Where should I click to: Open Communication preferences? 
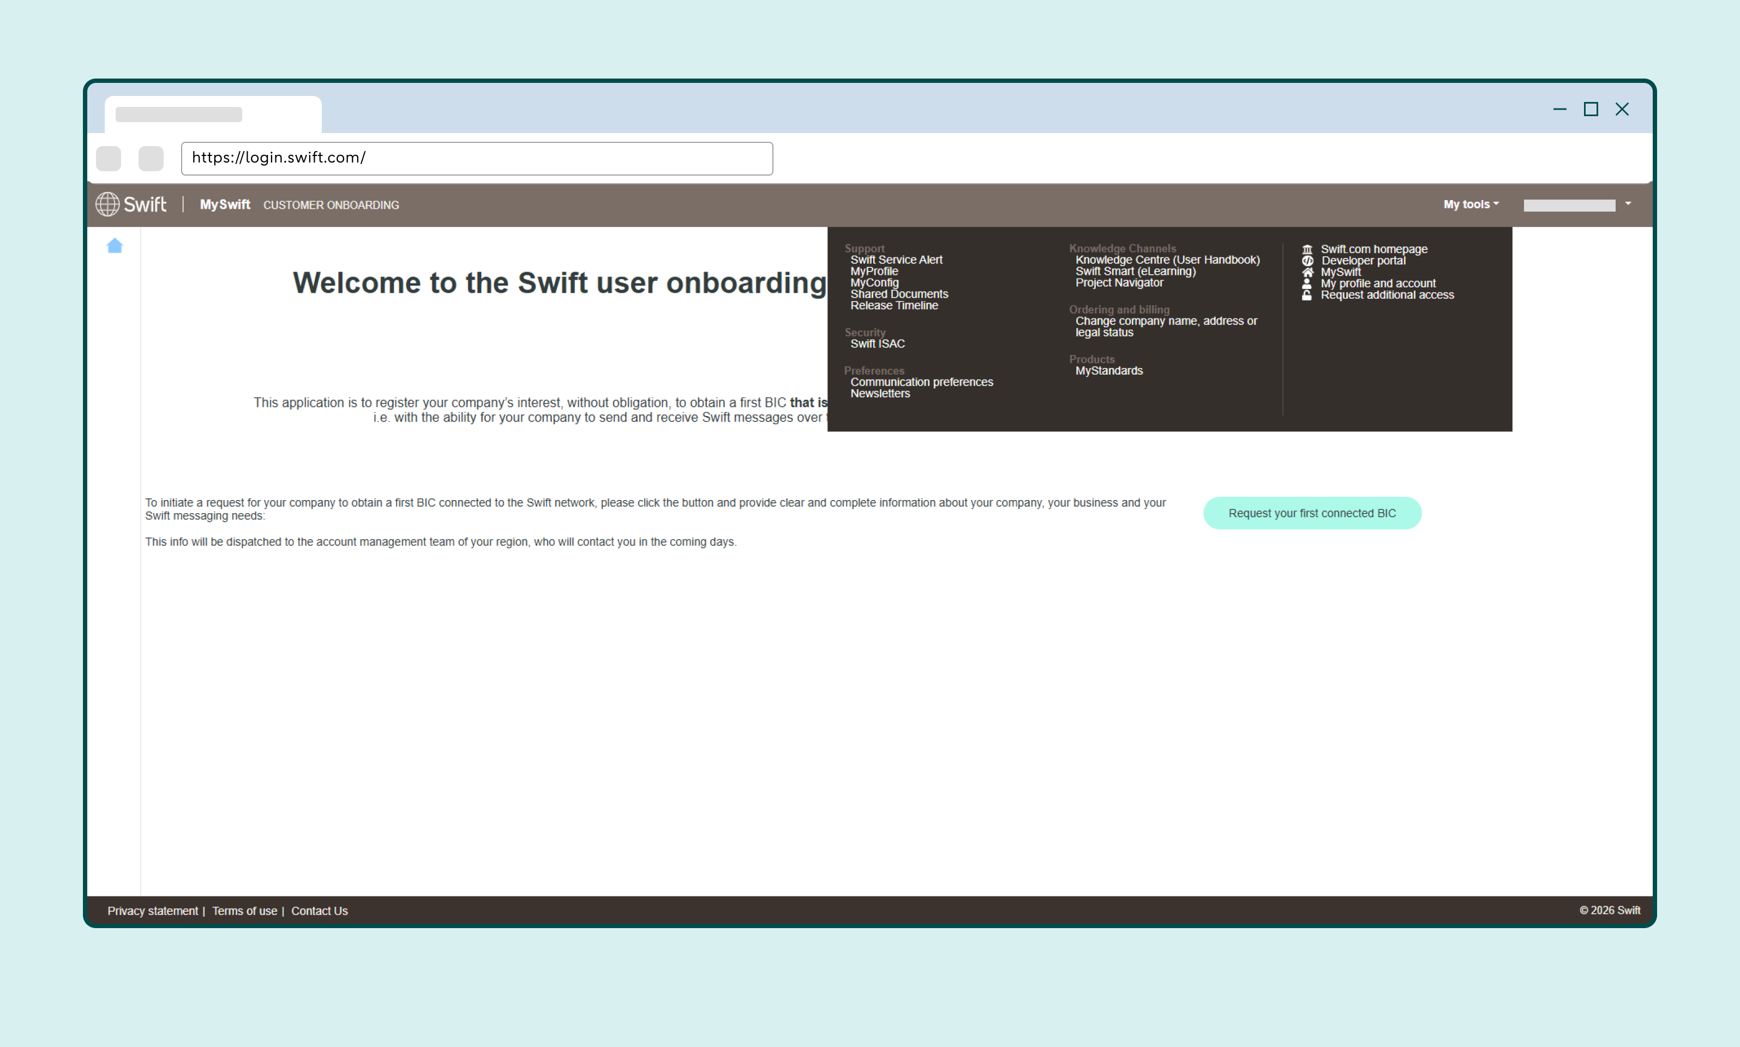pos(921,382)
